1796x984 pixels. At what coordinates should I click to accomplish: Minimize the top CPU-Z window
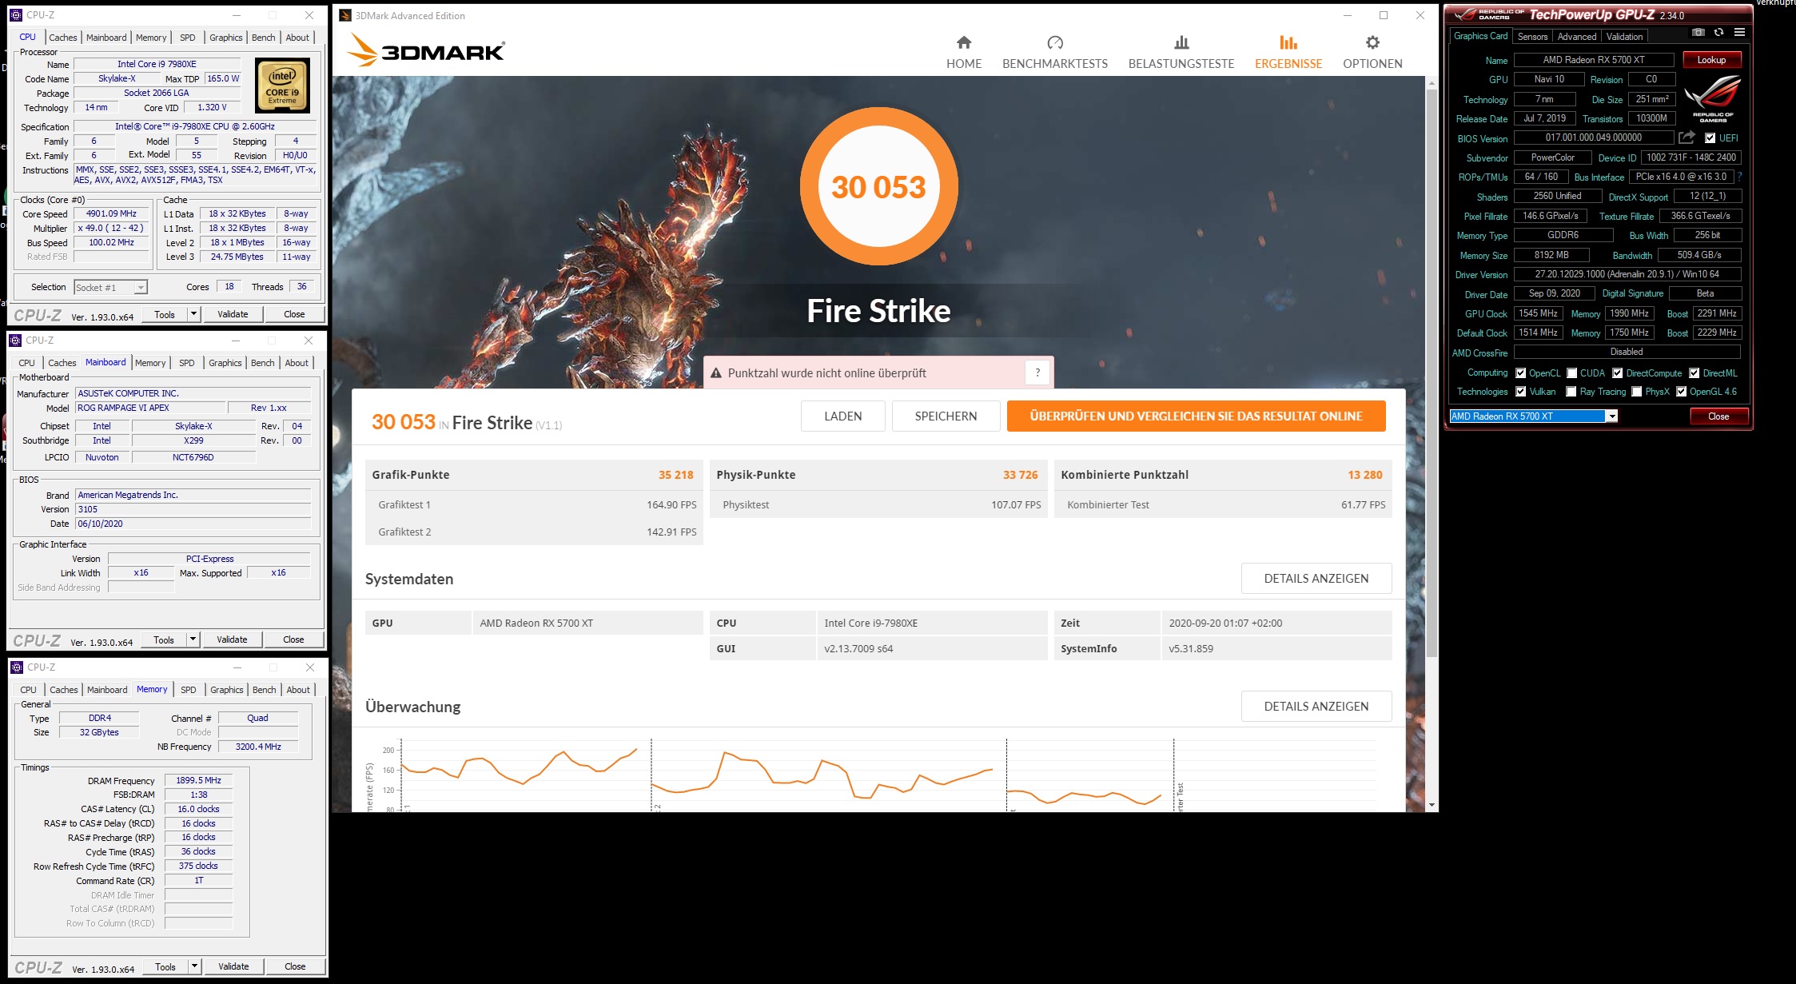[x=237, y=14]
